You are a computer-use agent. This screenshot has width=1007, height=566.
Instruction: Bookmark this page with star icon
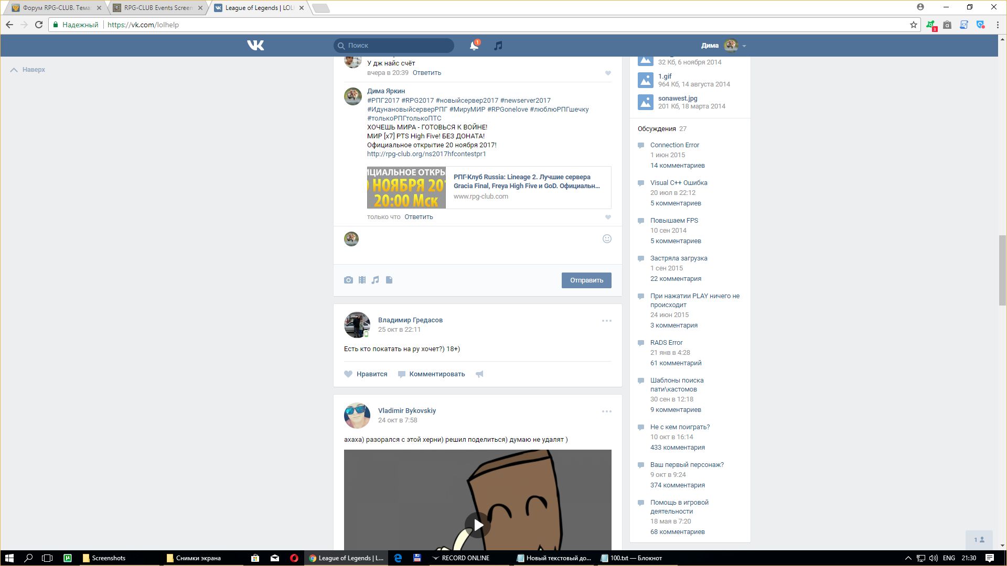pos(913,25)
